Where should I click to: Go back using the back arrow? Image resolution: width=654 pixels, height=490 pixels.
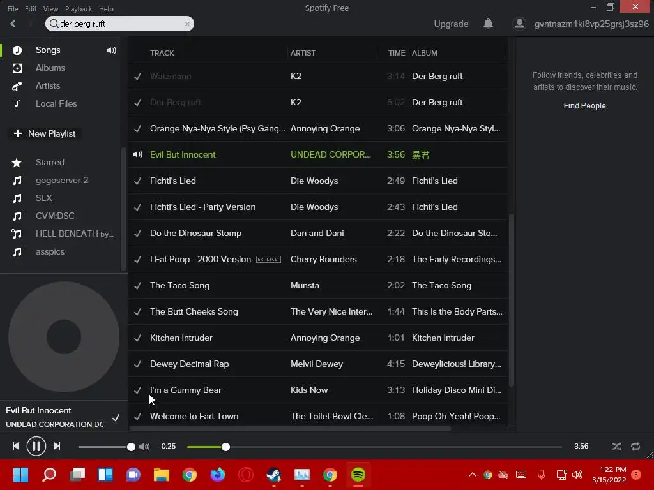click(x=13, y=24)
